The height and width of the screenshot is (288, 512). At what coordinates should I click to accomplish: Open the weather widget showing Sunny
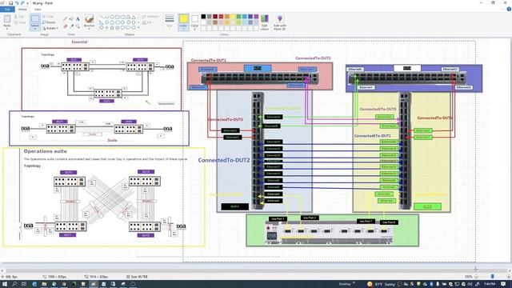click(381, 284)
